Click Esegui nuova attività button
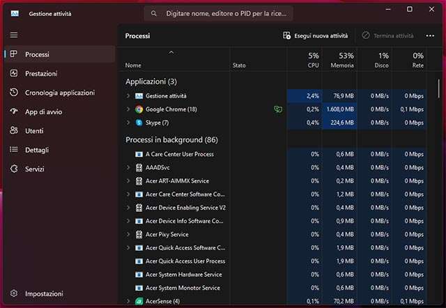This screenshot has width=446, height=308. coord(316,36)
